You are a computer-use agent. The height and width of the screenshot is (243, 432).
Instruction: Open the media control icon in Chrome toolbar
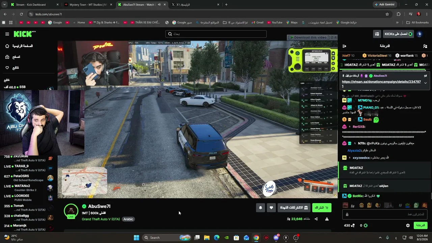point(410,14)
